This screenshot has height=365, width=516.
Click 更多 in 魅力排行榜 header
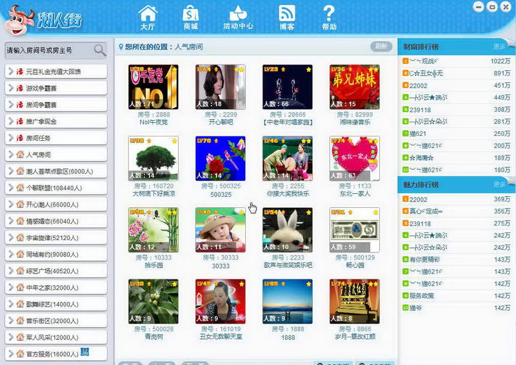(499, 185)
